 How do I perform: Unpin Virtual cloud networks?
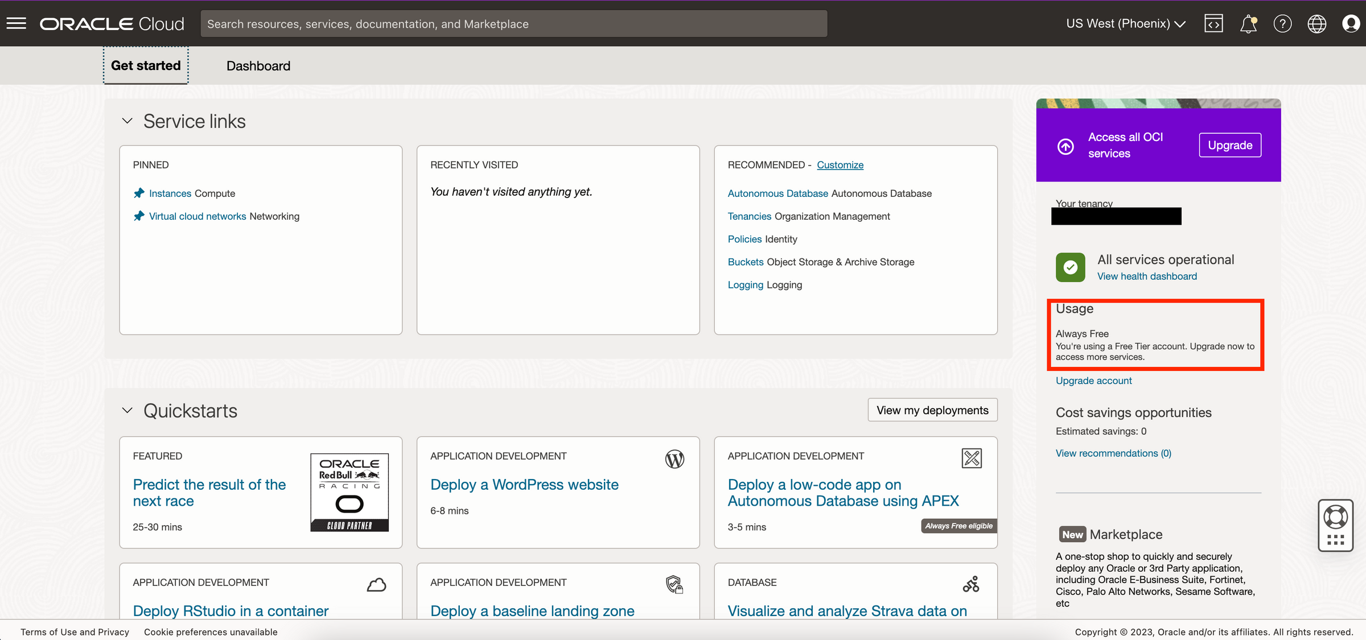[138, 216]
